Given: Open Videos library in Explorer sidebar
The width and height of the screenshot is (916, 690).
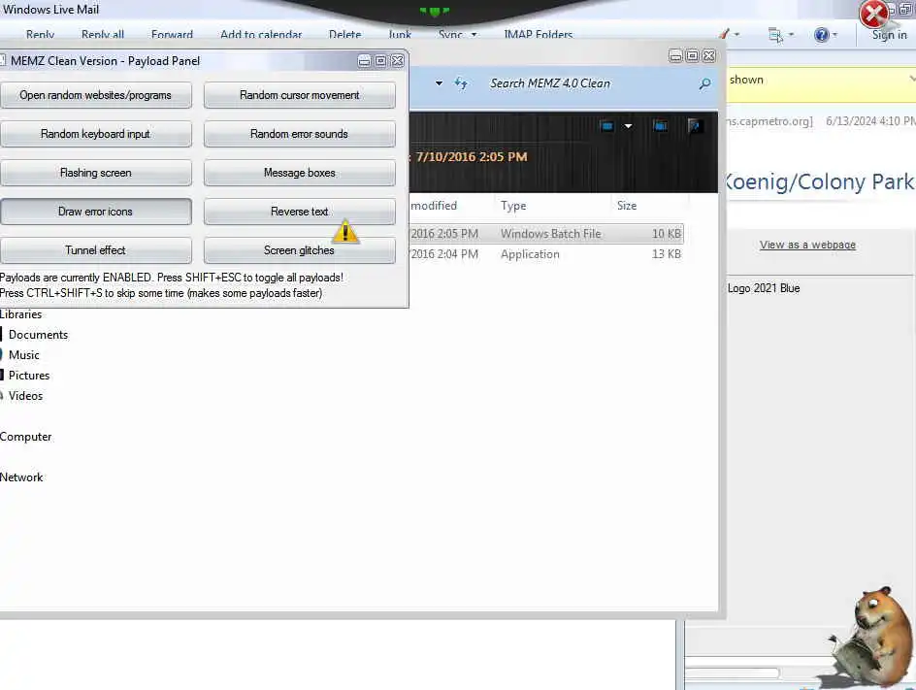Looking at the screenshot, I should pos(25,396).
